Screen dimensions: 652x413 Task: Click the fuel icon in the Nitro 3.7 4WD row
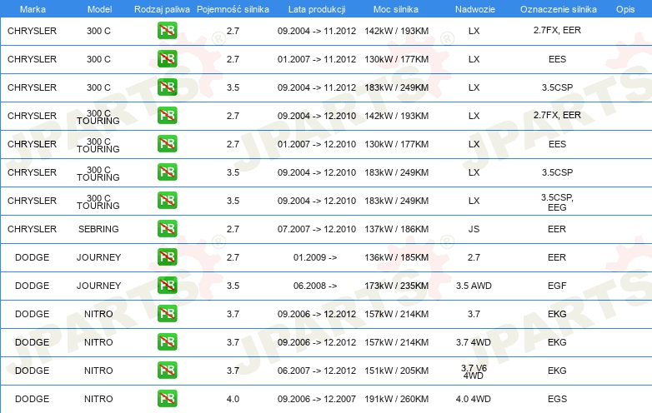(167, 342)
